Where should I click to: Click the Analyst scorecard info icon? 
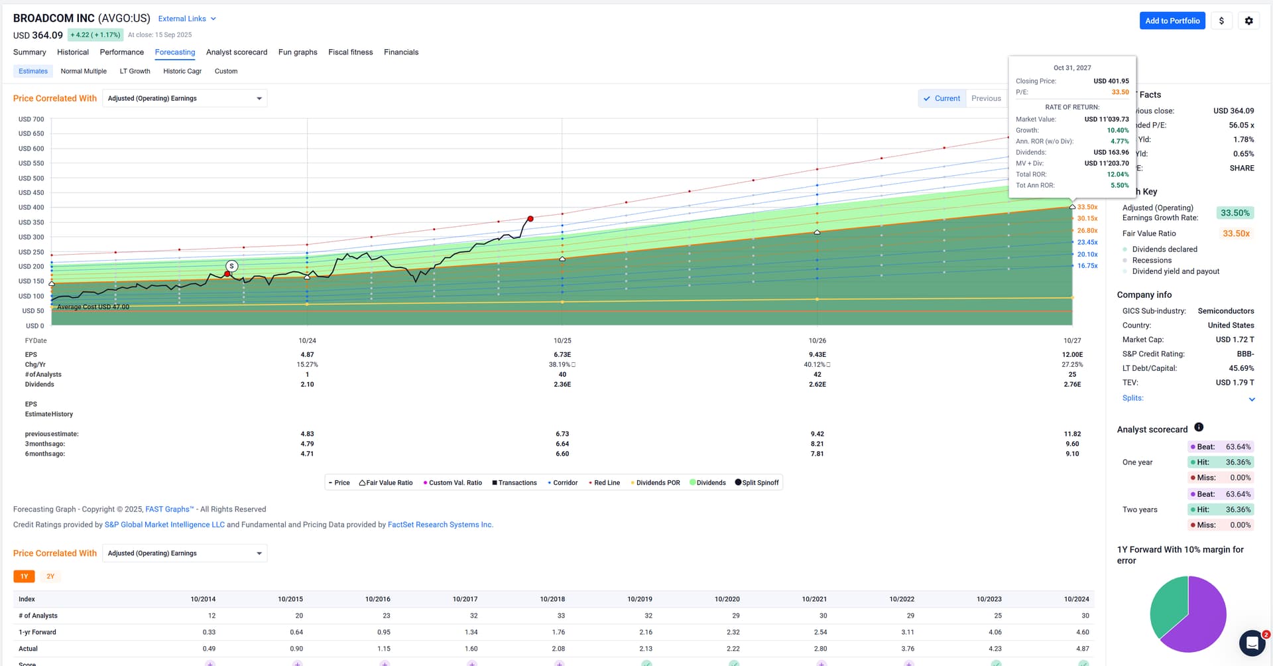(x=1199, y=427)
